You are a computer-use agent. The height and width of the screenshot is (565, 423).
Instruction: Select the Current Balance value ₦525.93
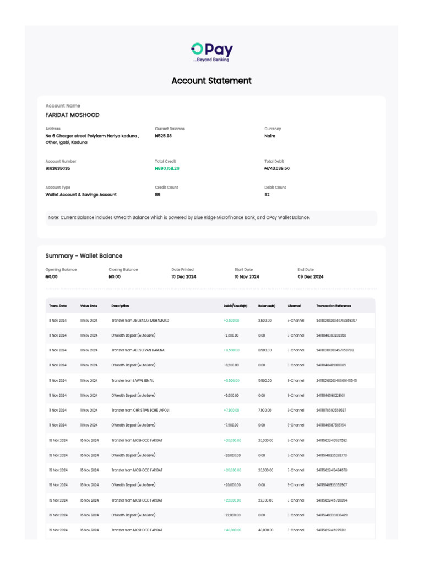[x=163, y=136]
